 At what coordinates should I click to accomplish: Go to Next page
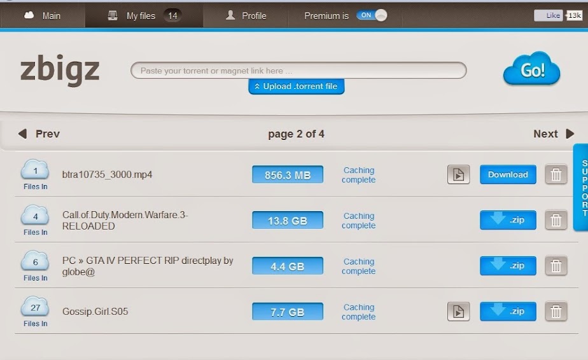pos(554,134)
